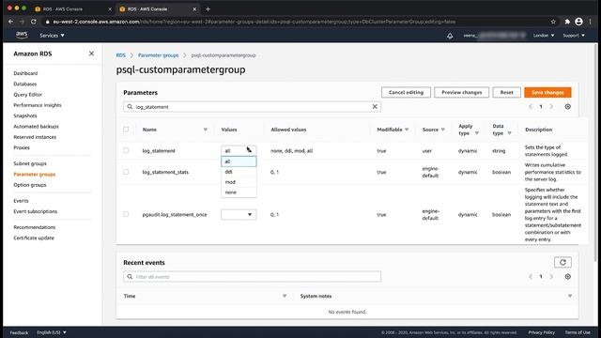Image resolution: width=601 pixels, height=338 pixels.
Task: Open browser extensions puzzle icon
Action: (567, 22)
